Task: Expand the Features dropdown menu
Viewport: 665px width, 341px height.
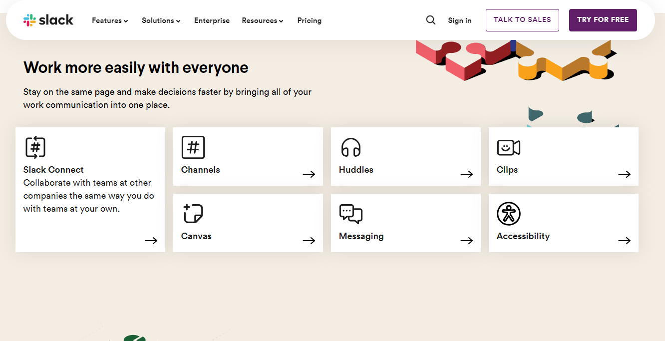Action: click(110, 20)
